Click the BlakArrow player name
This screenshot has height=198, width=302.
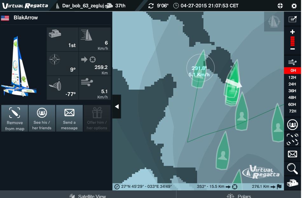point(26,18)
